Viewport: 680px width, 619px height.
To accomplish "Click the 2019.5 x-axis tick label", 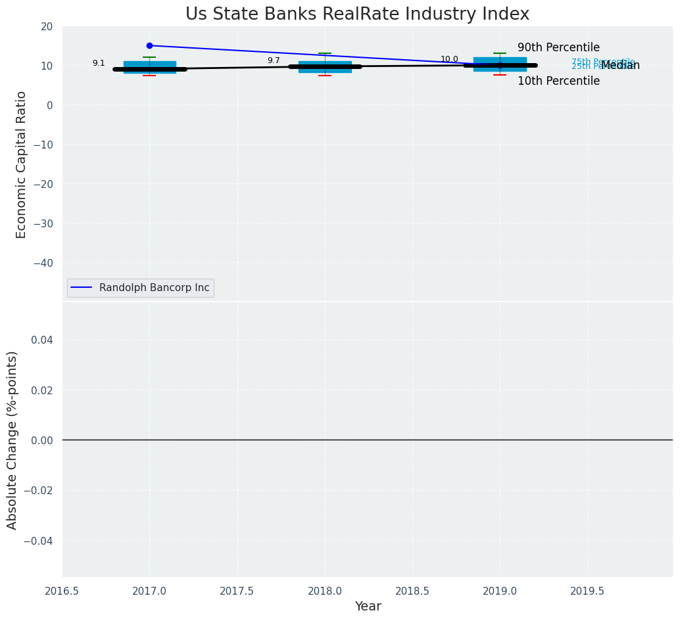I will [587, 591].
